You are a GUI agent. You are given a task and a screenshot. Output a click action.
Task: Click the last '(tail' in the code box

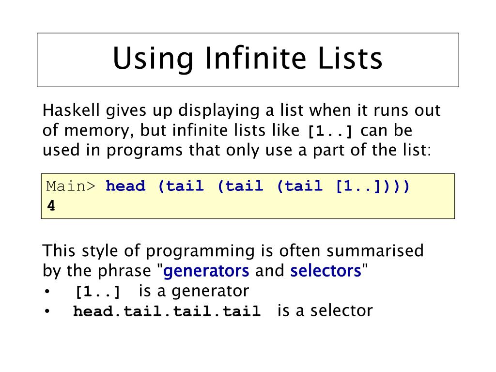299,186
